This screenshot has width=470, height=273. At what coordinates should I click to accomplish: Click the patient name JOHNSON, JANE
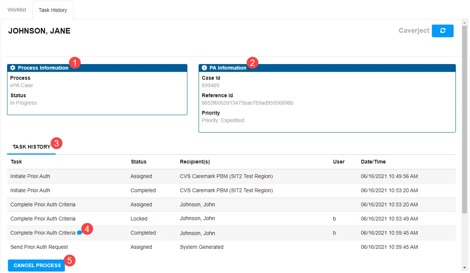coord(39,31)
